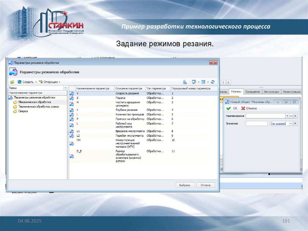308x231 pixels.
Task: Click the row icon for parameter N
Action: click(72, 104)
